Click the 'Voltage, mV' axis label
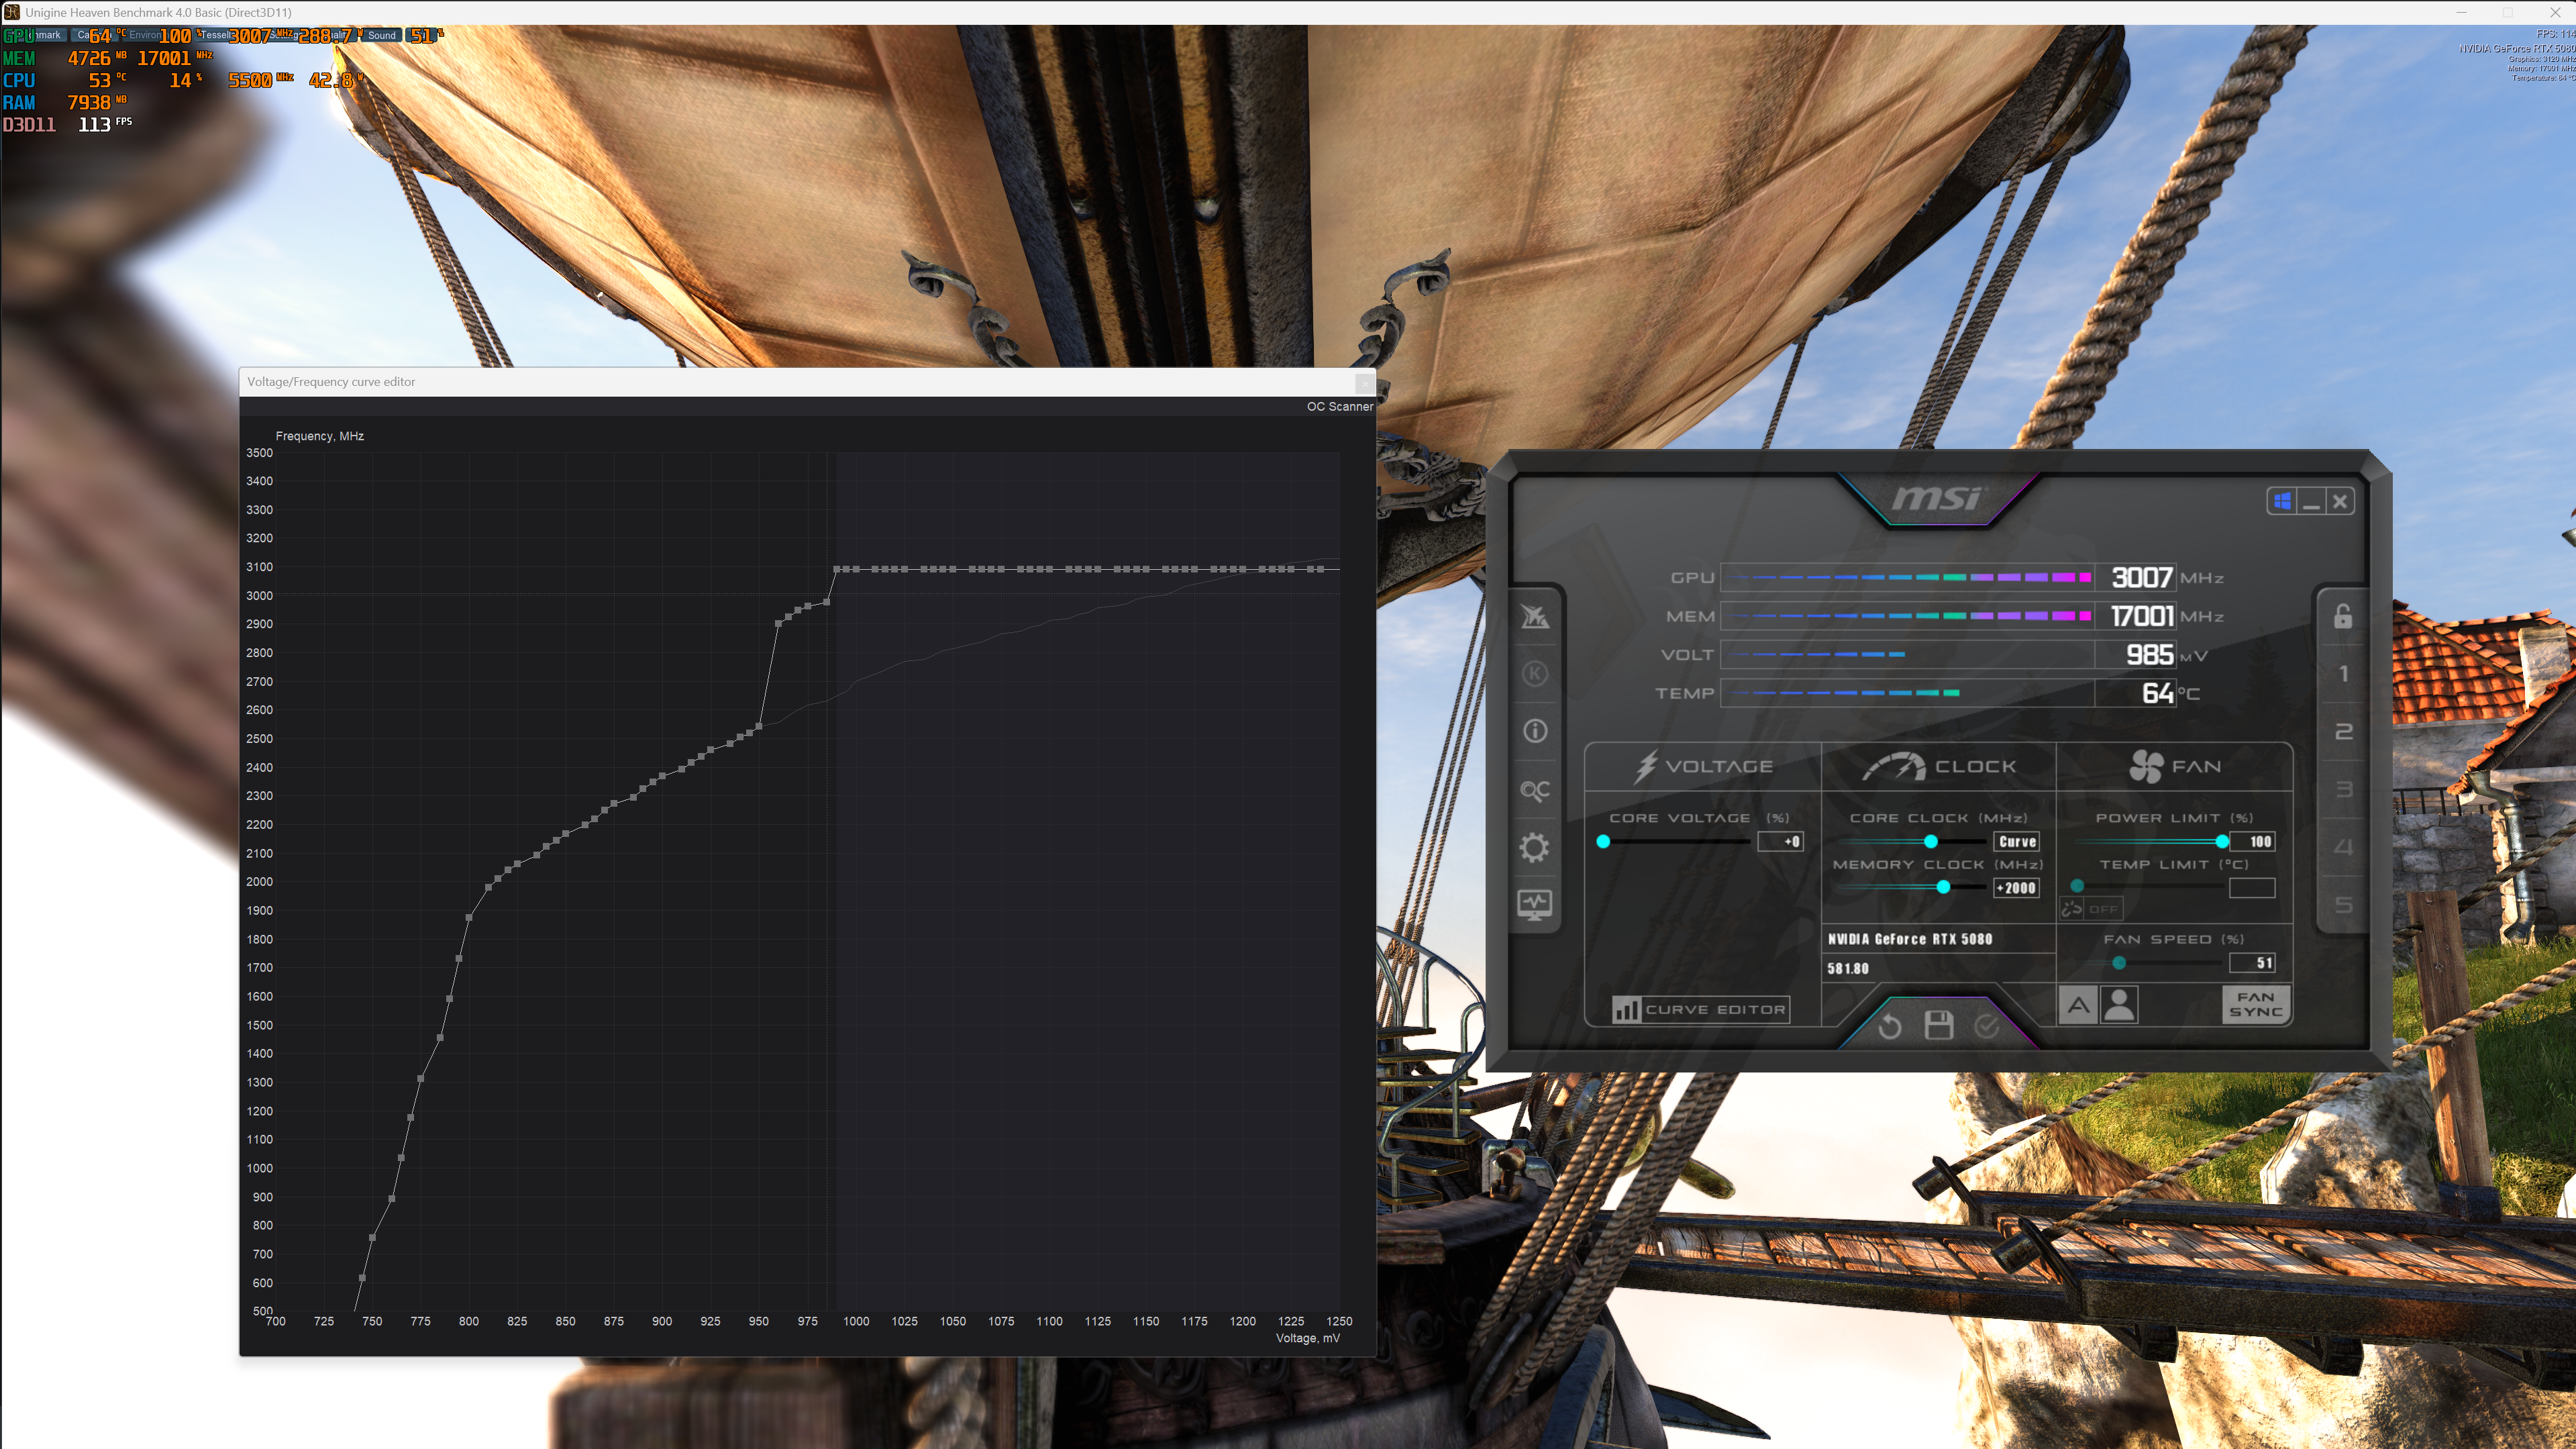2576x1449 pixels. [x=1308, y=1338]
